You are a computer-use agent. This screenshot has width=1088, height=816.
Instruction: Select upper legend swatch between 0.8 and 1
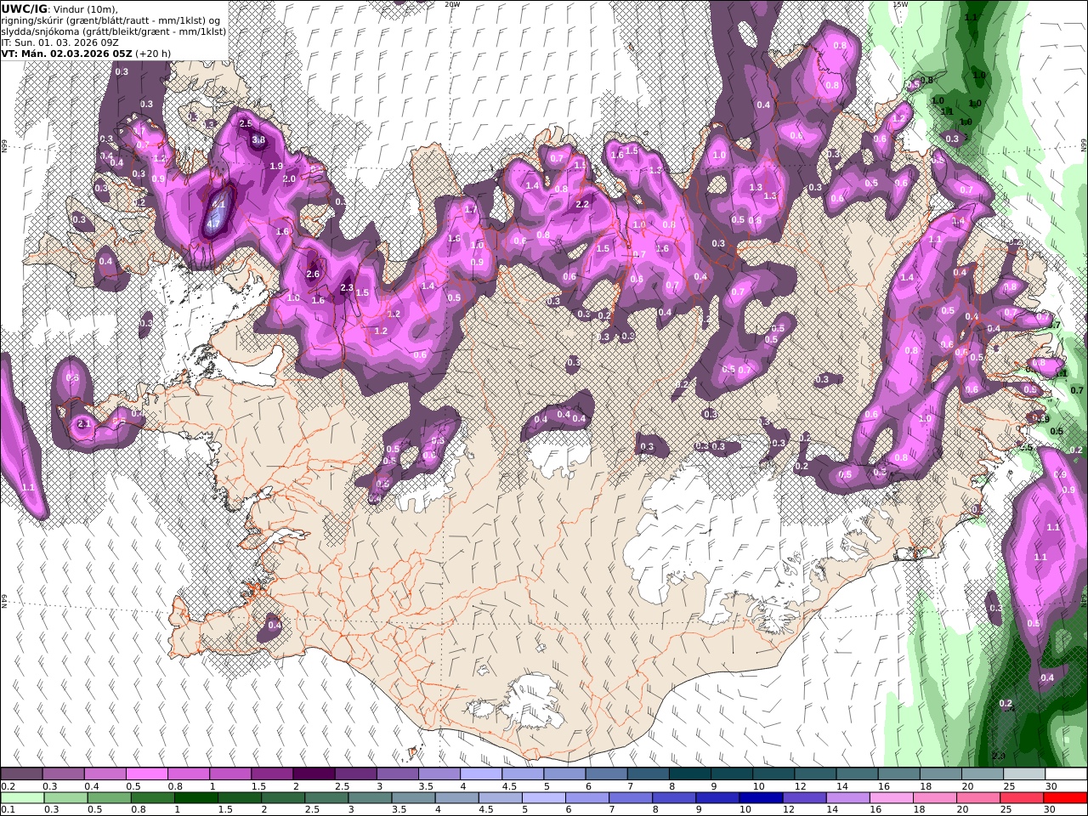[189, 774]
